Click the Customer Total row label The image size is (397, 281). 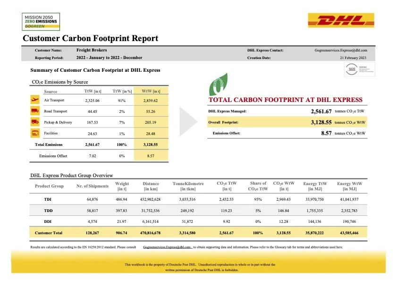(49, 233)
